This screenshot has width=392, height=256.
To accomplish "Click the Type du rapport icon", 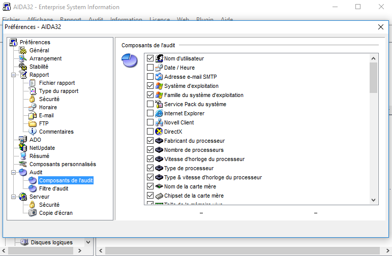I will coord(33,91).
